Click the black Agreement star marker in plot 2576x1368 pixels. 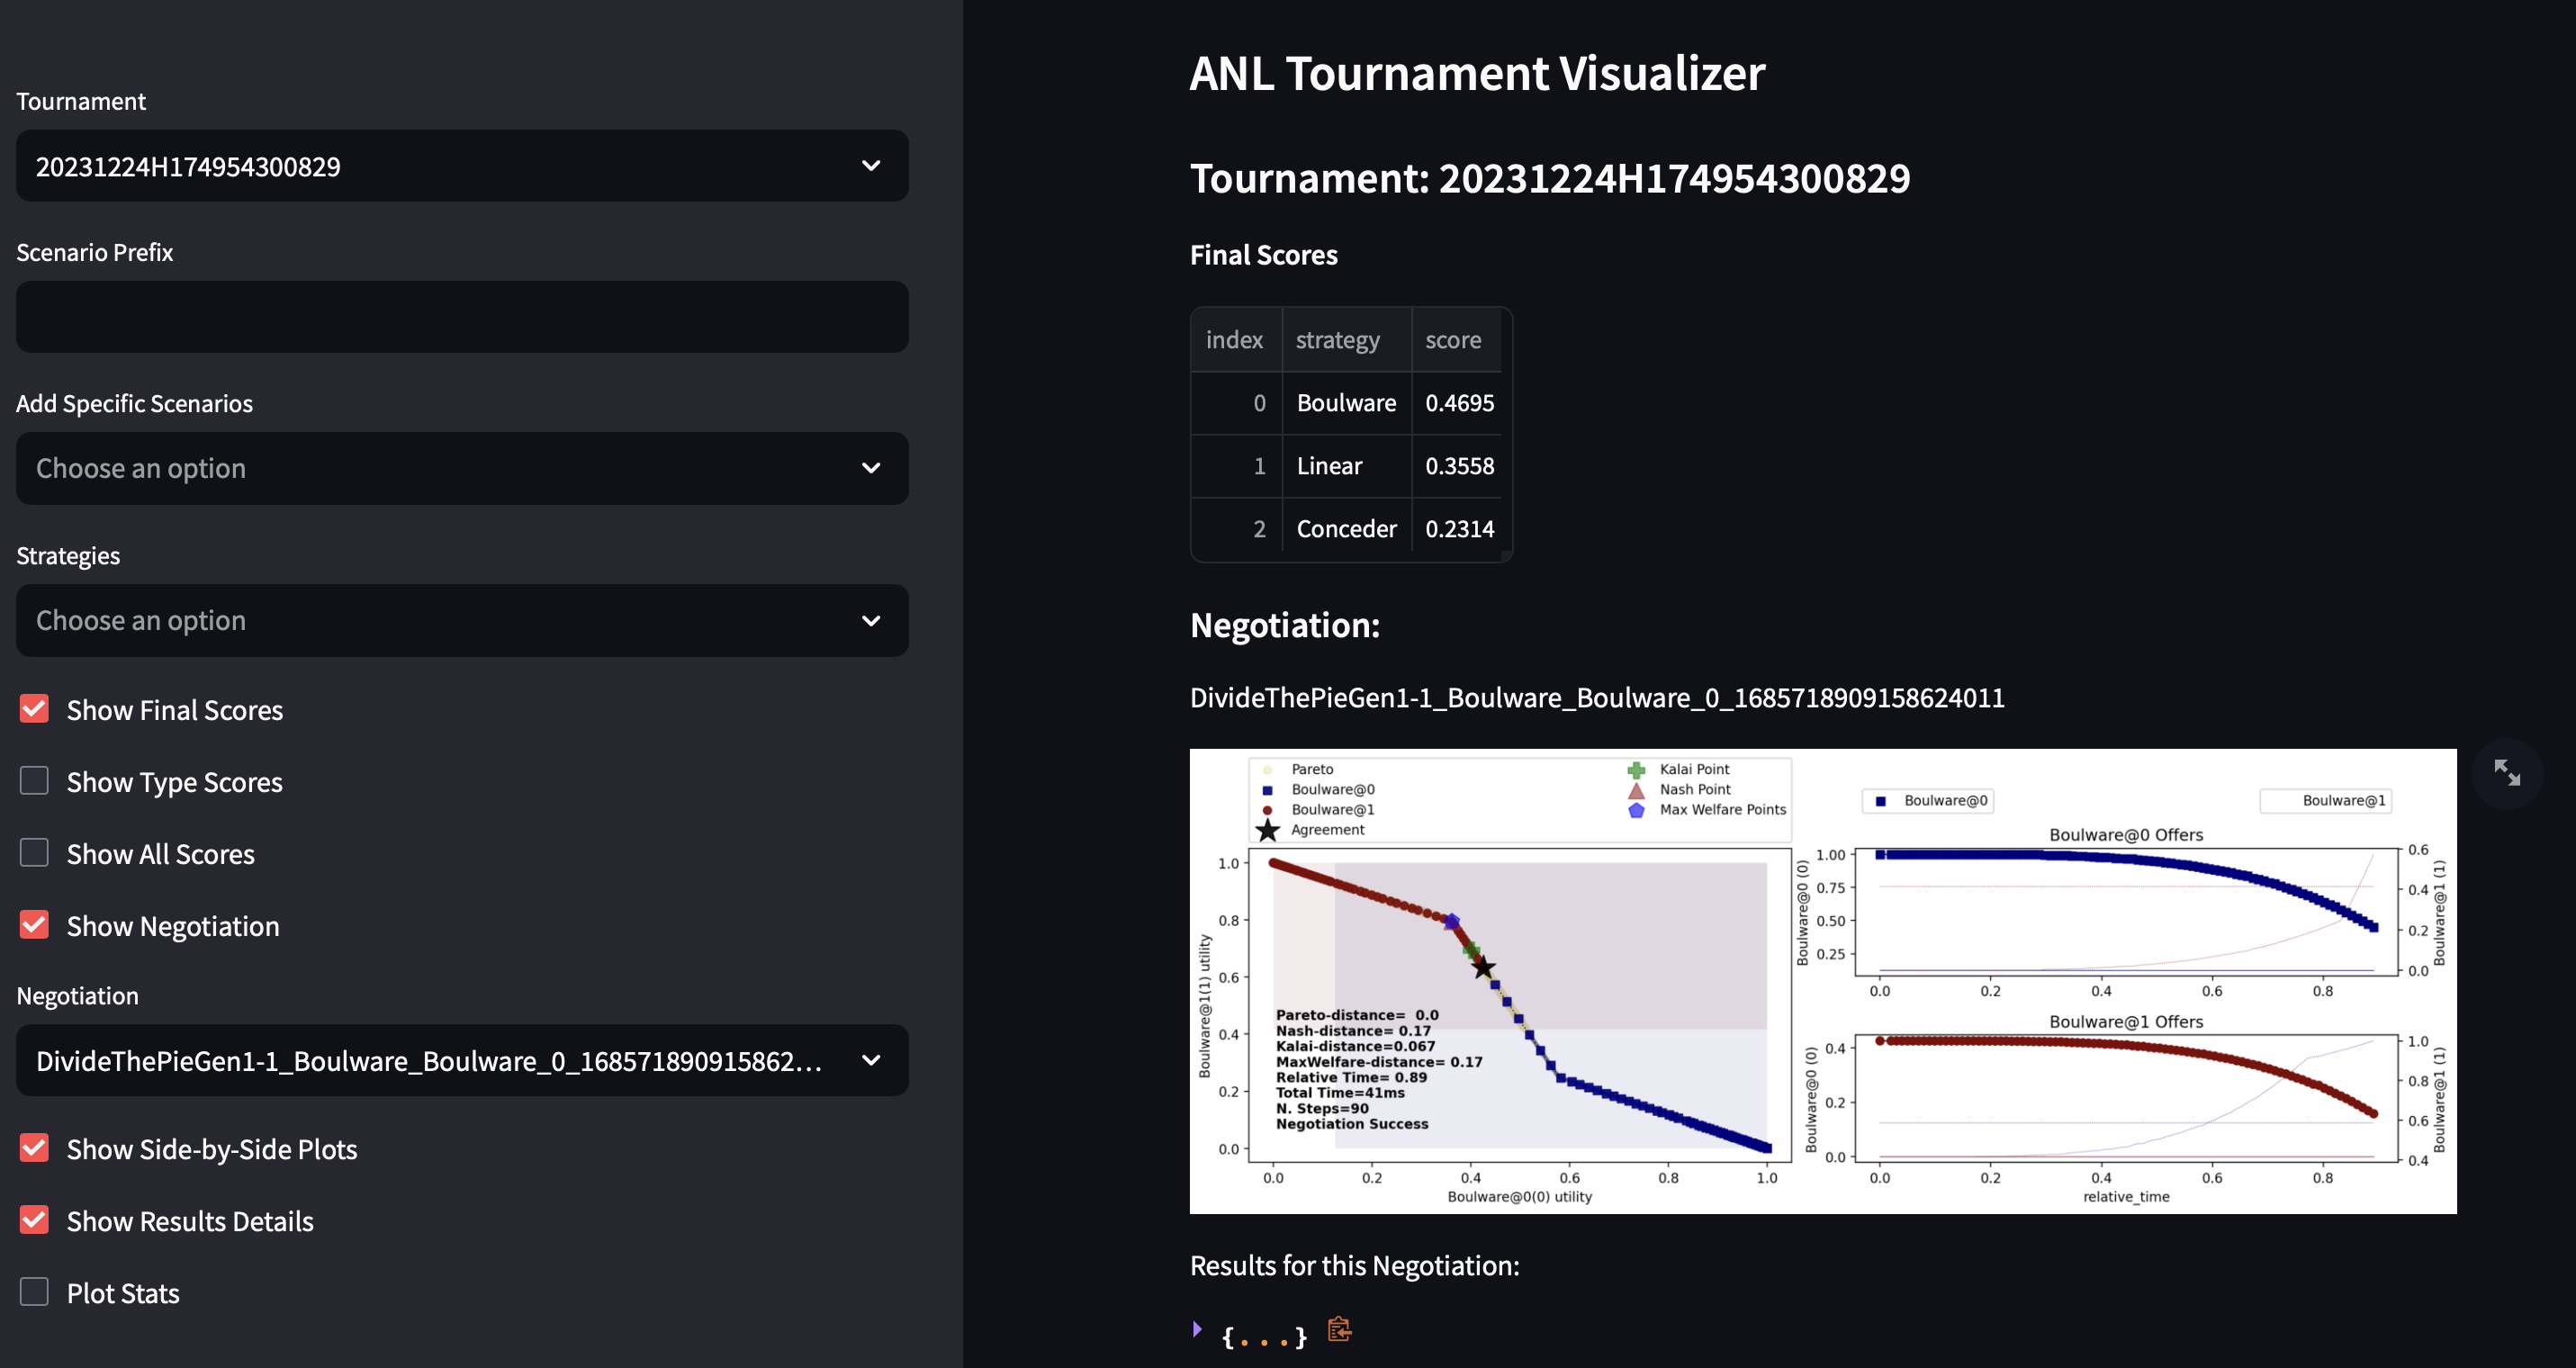coord(1483,967)
